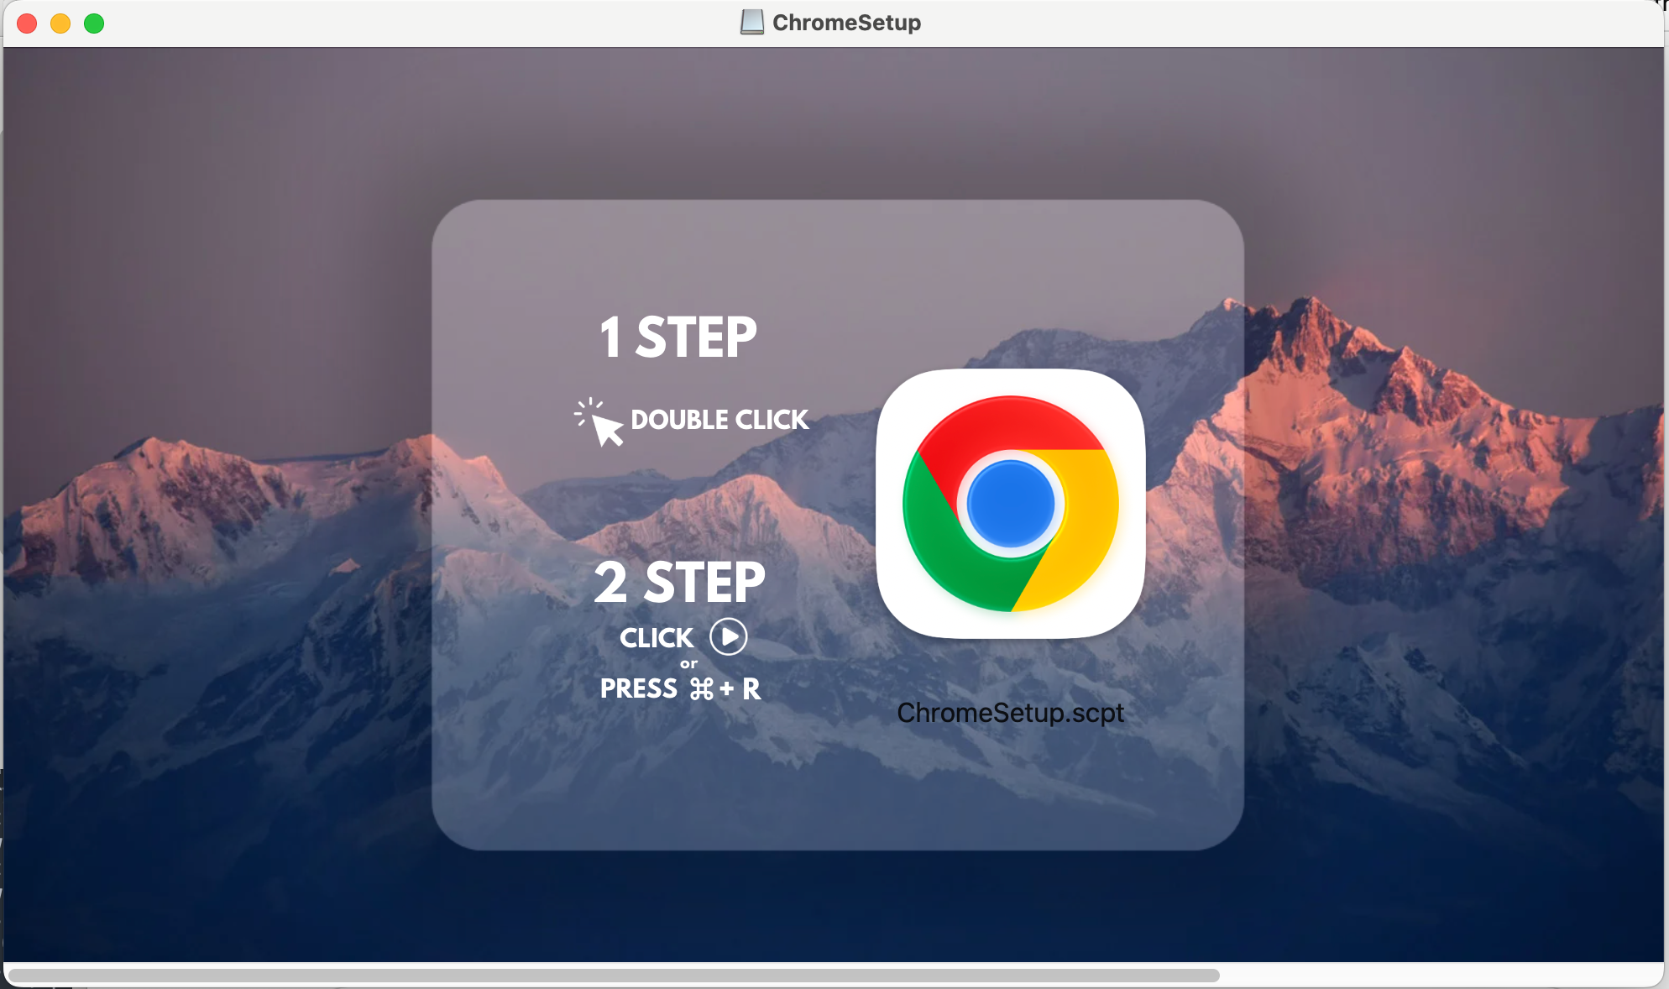Screen dimensions: 1669x989
Task: Click the disk volume icon in title bar
Action: [751, 22]
